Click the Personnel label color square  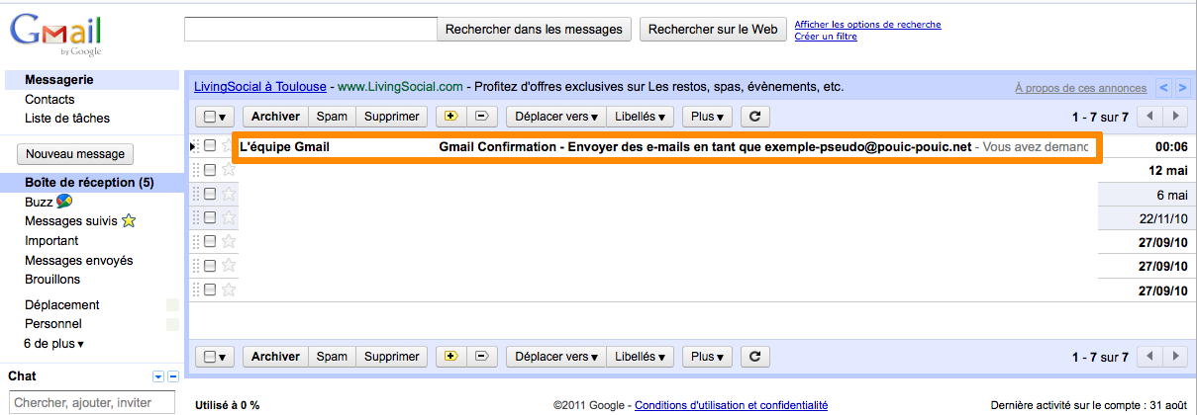point(172,324)
